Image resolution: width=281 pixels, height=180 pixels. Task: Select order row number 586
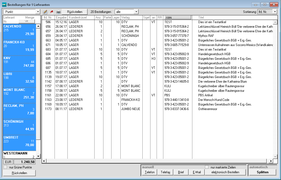pyautogui.click(x=157, y=22)
